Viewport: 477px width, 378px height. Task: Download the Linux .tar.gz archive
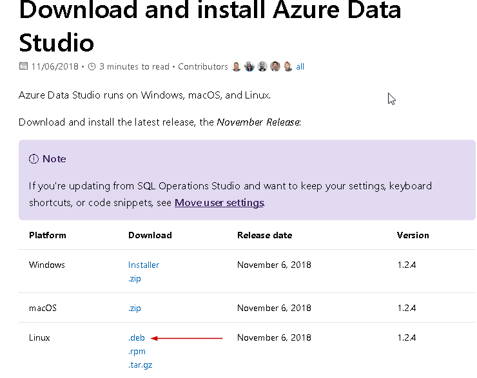pos(140,366)
